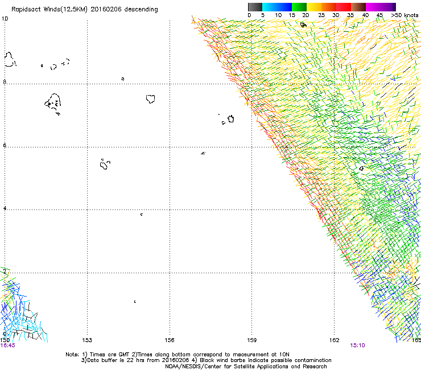
Task: Click the purple '15:10' swath time
Action: point(357,346)
